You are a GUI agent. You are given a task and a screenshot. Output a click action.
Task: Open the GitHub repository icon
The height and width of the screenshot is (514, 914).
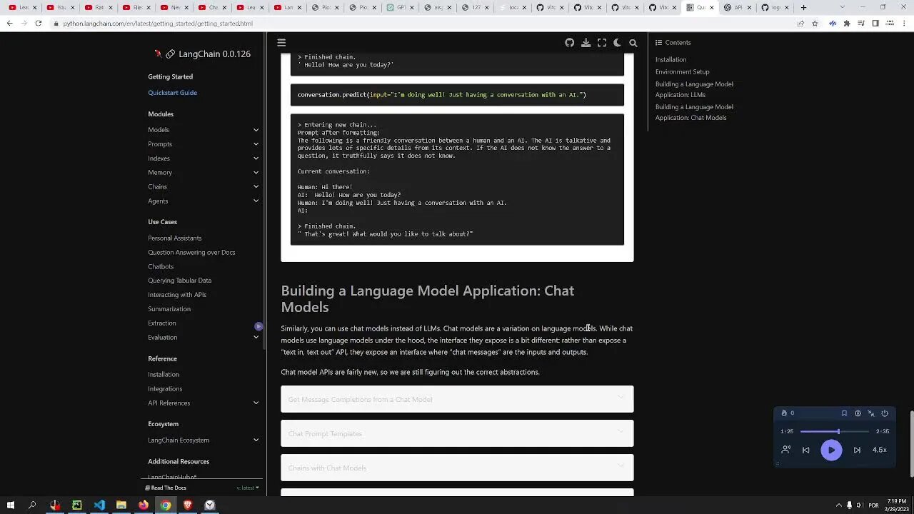click(569, 43)
